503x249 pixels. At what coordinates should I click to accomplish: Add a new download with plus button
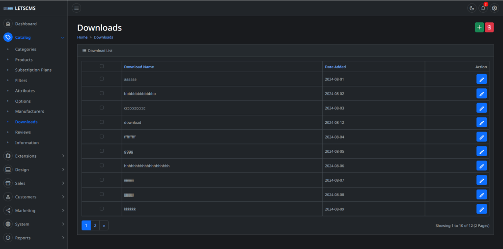[x=479, y=28]
